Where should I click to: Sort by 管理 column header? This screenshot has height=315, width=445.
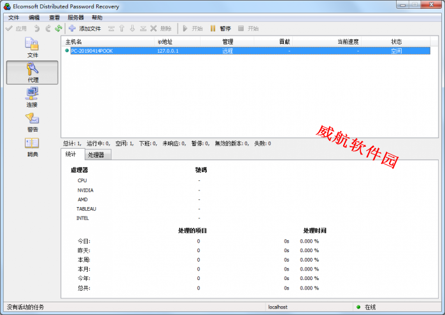click(x=228, y=42)
